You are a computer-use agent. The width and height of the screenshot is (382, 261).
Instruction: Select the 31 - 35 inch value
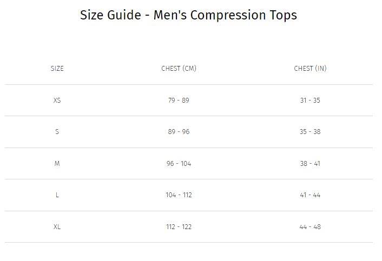click(310, 101)
